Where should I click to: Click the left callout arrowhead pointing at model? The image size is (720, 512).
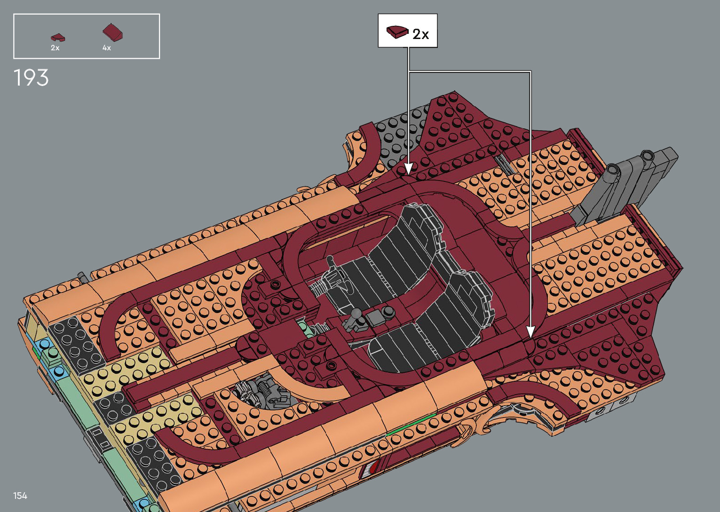click(x=408, y=168)
